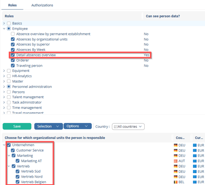
Task: Click the German flag icon for Vertrieb Nord
Action: pos(175,177)
